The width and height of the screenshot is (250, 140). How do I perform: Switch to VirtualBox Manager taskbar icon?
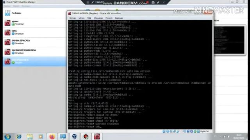(74, 136)
